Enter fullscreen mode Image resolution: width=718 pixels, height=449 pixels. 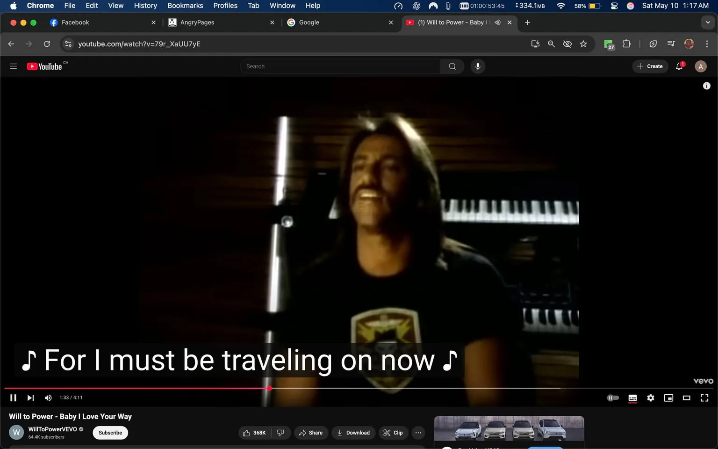pos(704,398)
